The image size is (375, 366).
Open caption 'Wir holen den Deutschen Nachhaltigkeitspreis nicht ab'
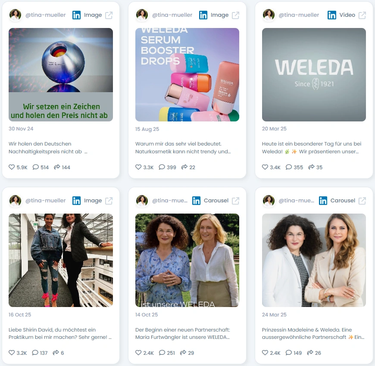point(48,148)
